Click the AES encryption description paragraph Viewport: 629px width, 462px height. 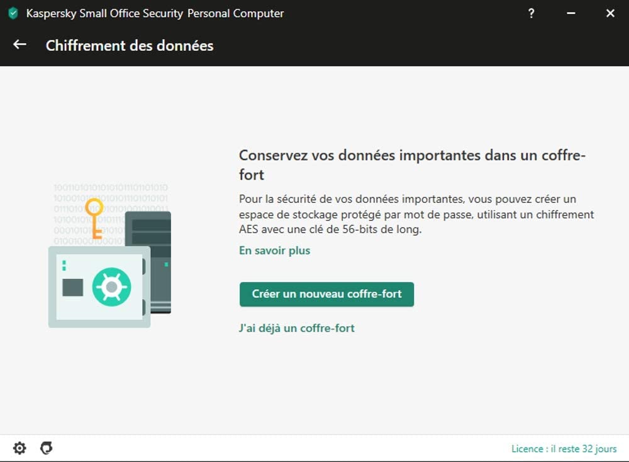416,214
